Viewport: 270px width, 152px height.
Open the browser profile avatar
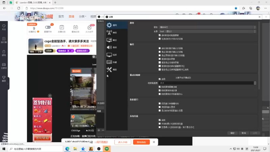coord(258,8)
